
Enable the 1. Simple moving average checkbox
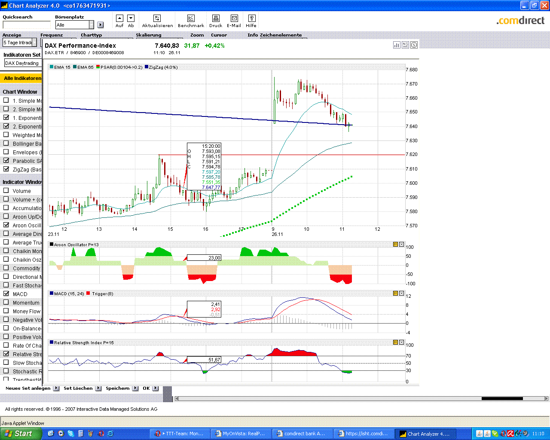coord(6,100)
